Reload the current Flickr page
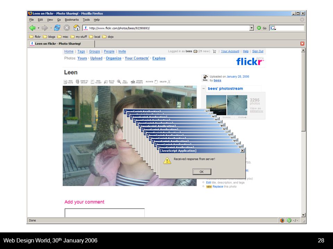333x249 pixels. (57, 28)
